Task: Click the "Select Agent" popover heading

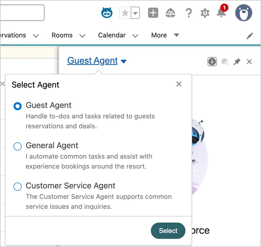Action: [35, 85]
